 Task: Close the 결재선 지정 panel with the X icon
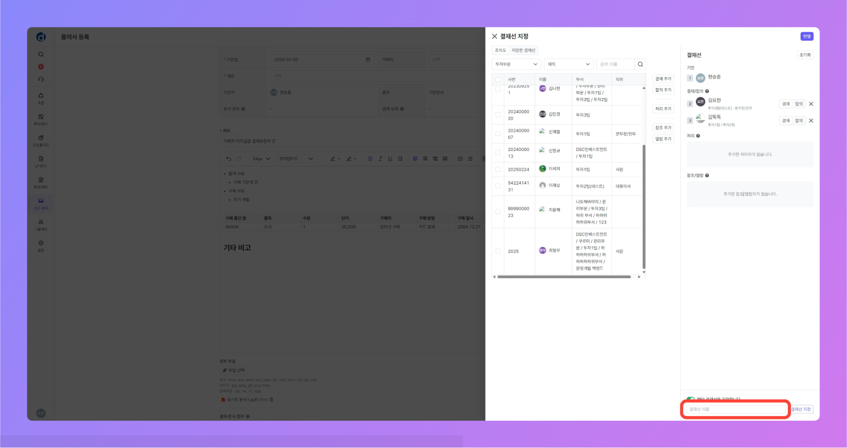(495, 37)
